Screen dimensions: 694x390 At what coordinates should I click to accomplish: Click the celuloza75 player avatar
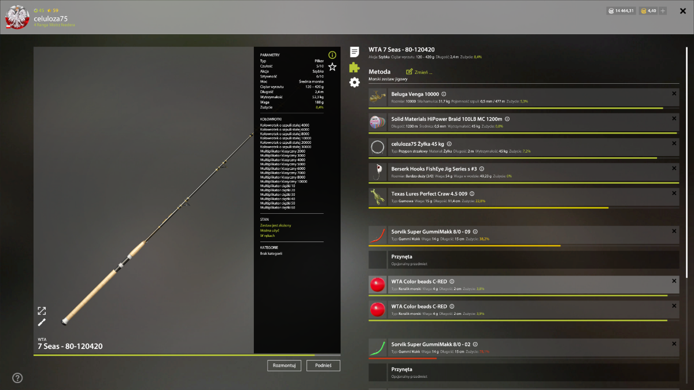click(x=17, y=17)
